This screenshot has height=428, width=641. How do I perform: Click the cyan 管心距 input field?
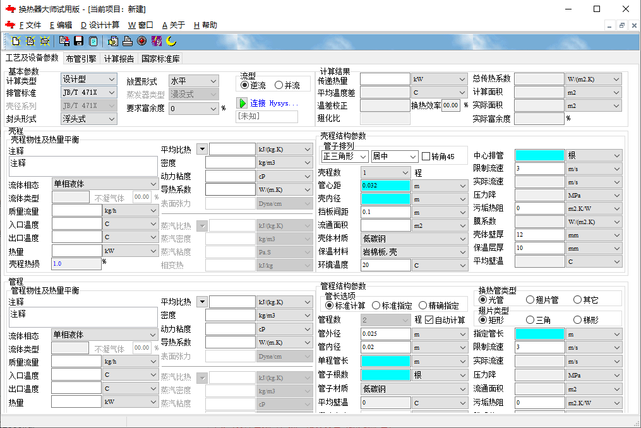(385, 186)
